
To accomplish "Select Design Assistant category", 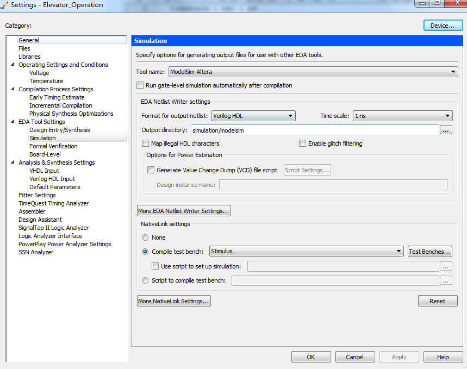I will tap(40, 220).
